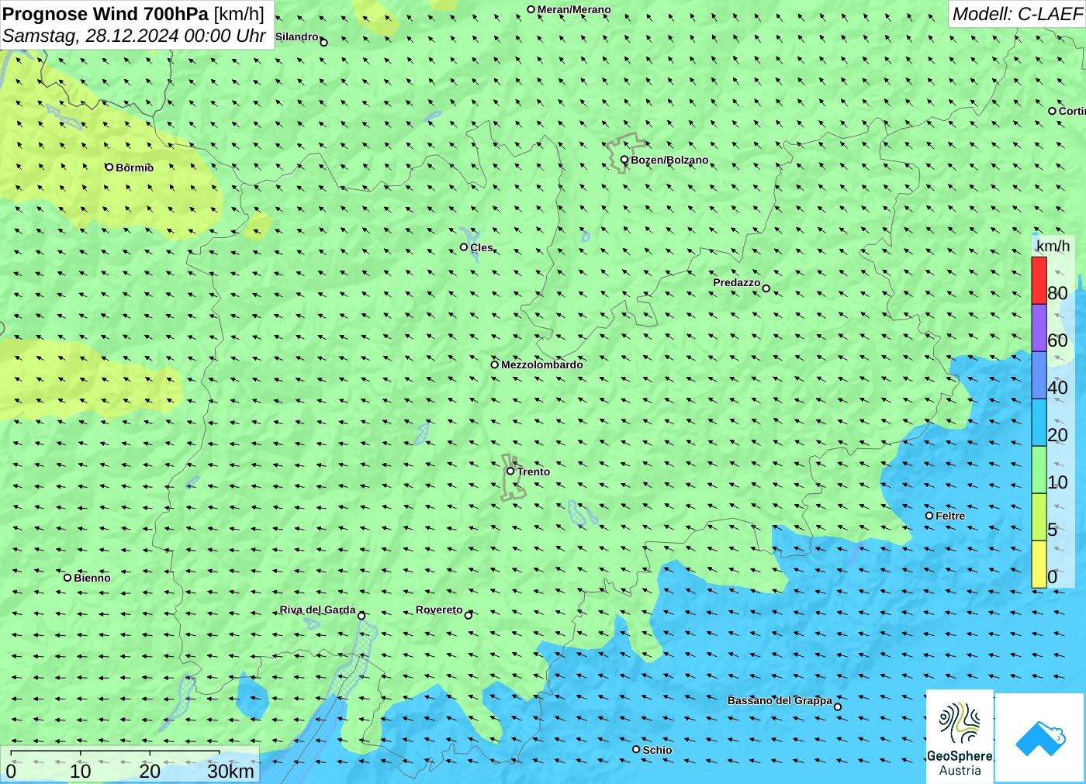Click the yellow 0 km/h legend color

(x=1039, y=565)
